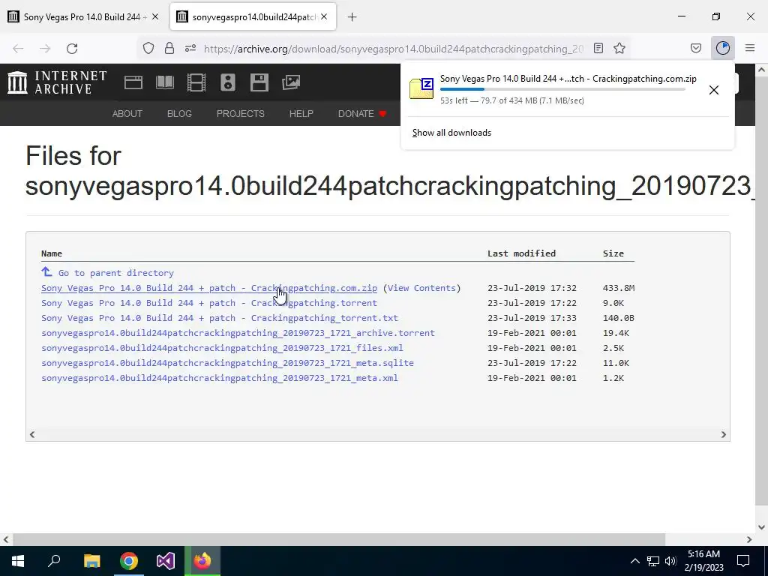Click file listing left scroll arrow
The width and height of the screenshot is (768, 576).
[32, 434]
